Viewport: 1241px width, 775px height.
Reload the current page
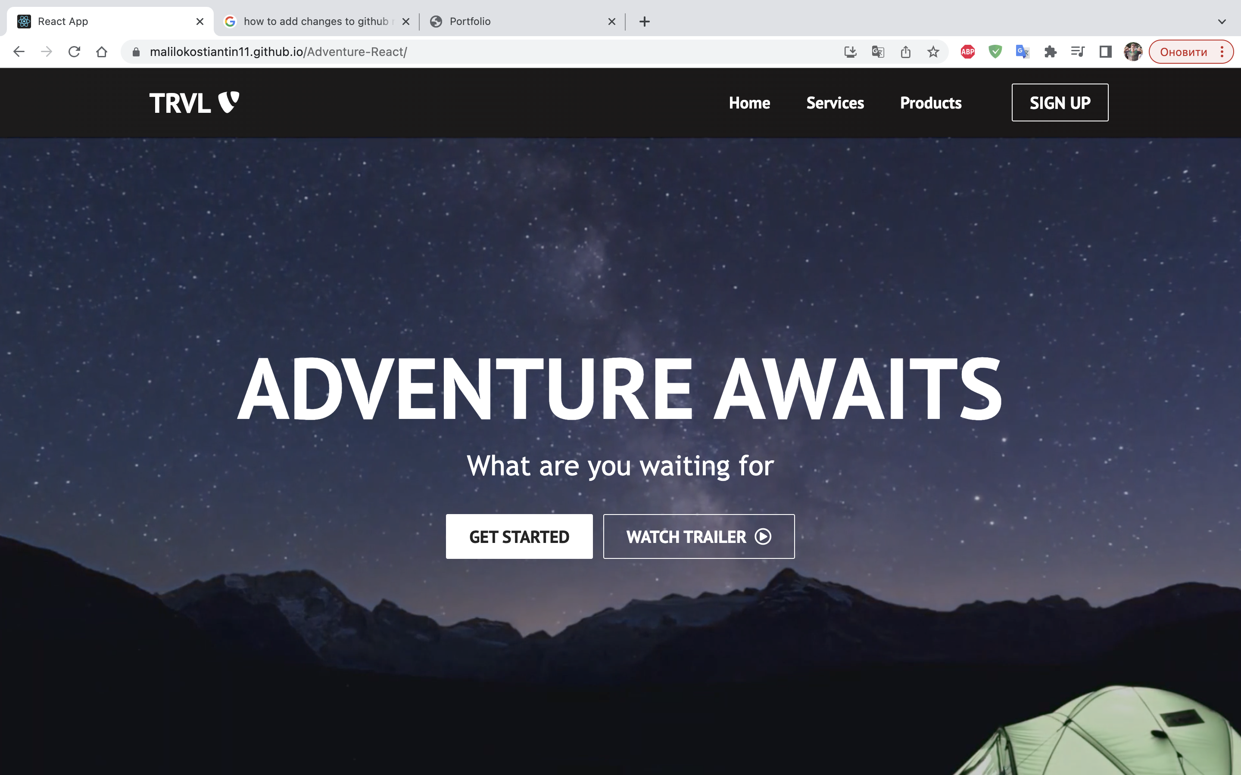coord(75,52)
